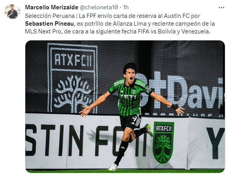Open the three-dot more options menu
The height and width of the screenshot is (176, 228).
click(221, 7)
